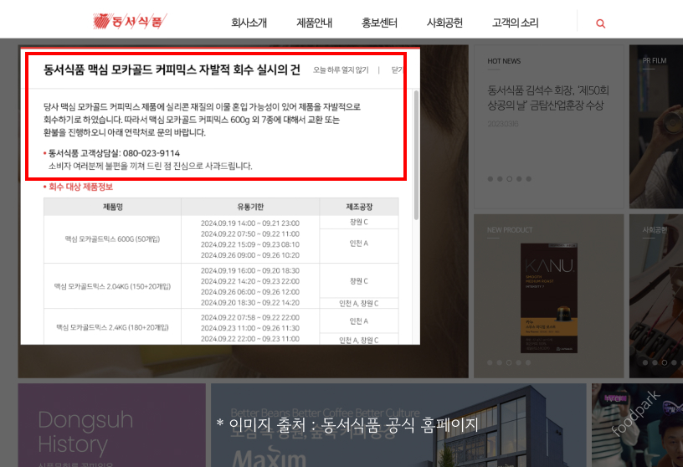
Task: Click 오늘 하루 열지 않기 in popup
Action: pyautogui.click(x=341, y=69)
